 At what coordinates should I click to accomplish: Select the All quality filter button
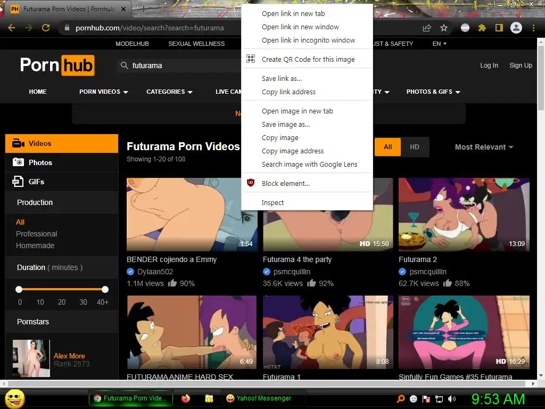(387, 147)
